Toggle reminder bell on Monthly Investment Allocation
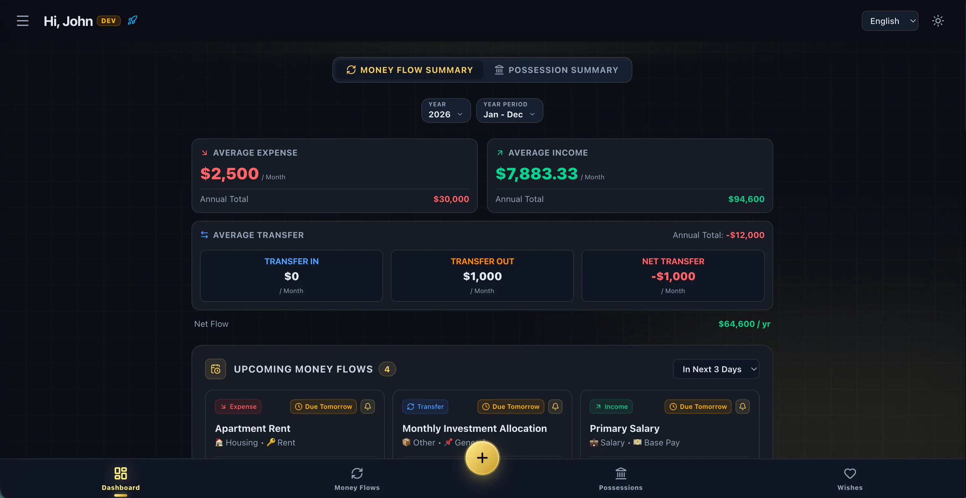The height and width of the screenshot is (498, 966). pos(555,407)
